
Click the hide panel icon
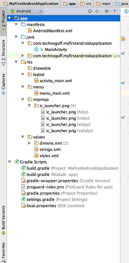(x=116, y=11)
